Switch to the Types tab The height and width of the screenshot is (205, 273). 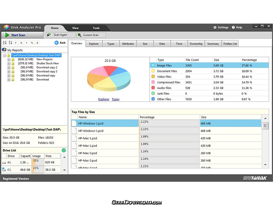(x=111, y=44)
